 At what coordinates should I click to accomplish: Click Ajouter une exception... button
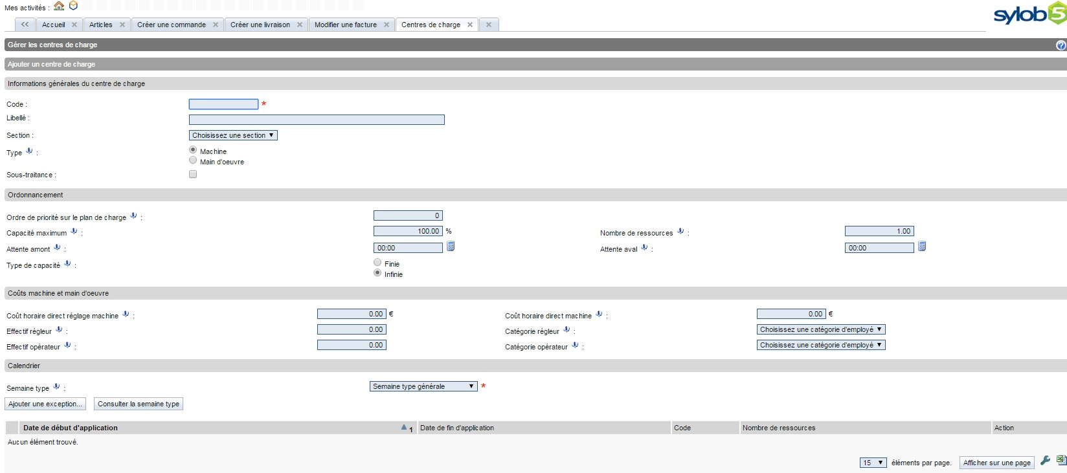pos(45,404)
